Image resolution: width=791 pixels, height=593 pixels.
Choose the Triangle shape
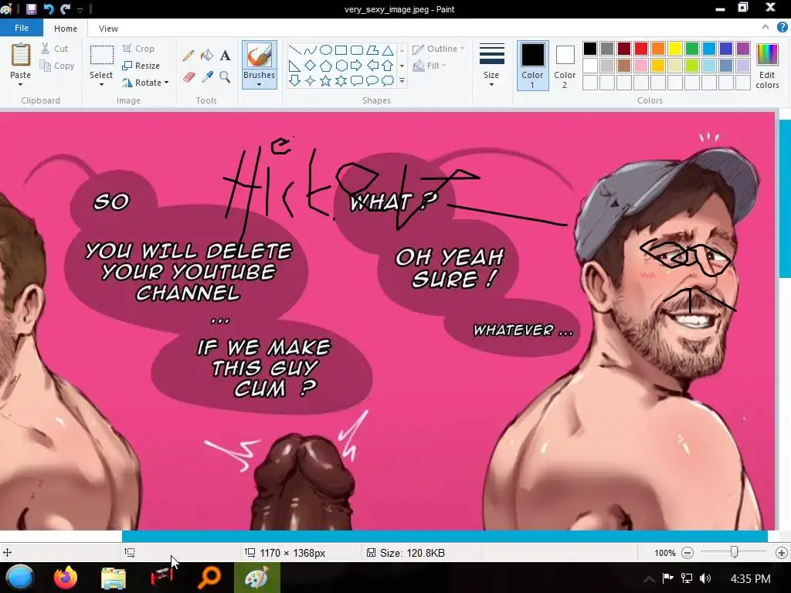pos(388,50)
